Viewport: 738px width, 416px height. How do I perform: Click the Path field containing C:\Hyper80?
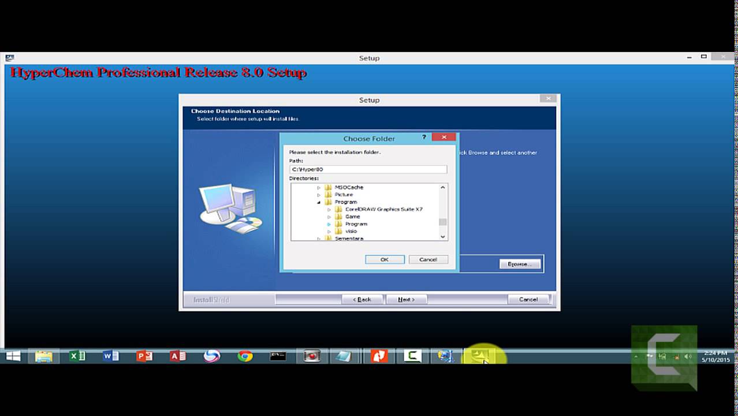[368, 169]
